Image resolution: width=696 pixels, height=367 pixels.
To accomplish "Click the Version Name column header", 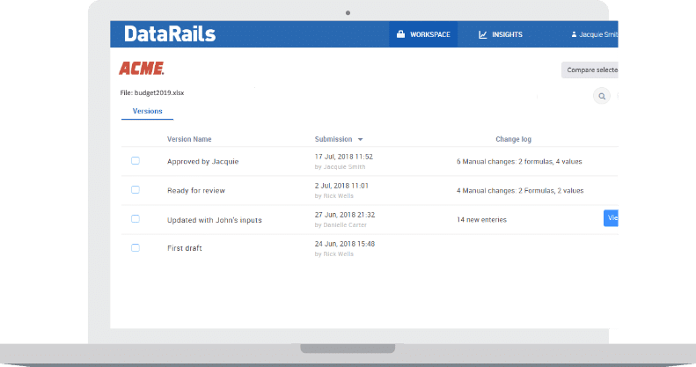I will pos(189,139).
